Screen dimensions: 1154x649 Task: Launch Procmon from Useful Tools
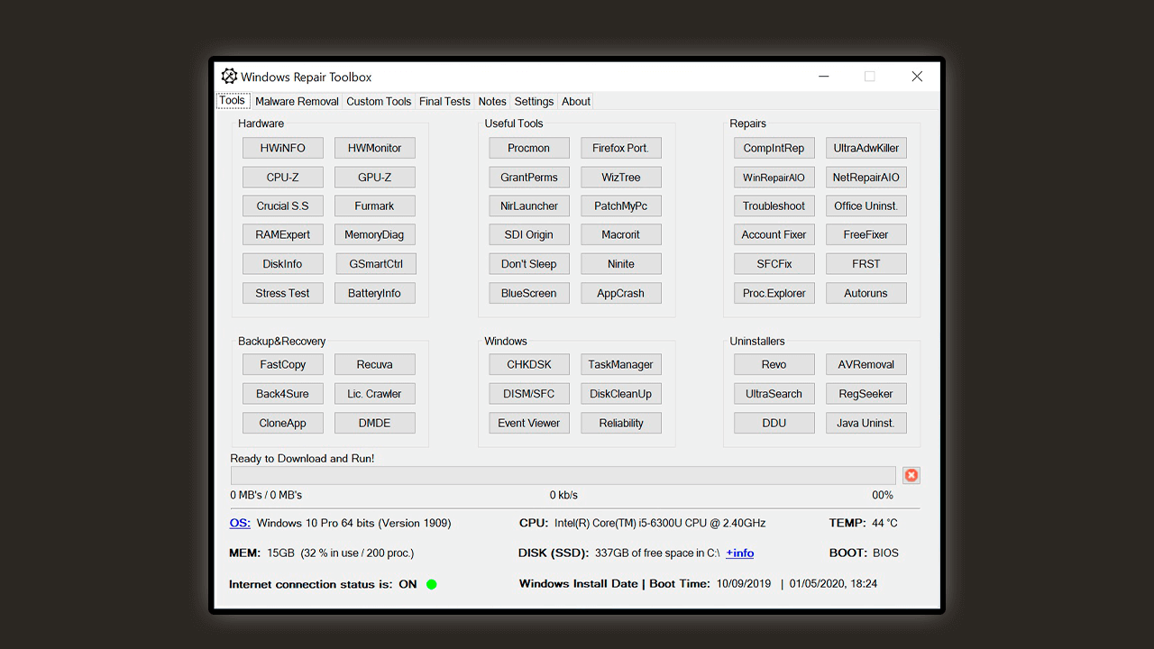(529, 148)
